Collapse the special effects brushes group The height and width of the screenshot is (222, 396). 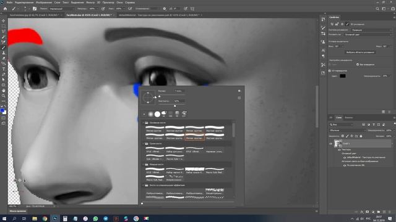143,185
